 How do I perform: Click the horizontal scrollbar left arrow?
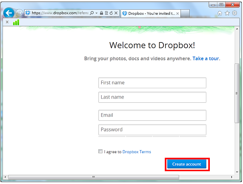click(x=5, y=177)
